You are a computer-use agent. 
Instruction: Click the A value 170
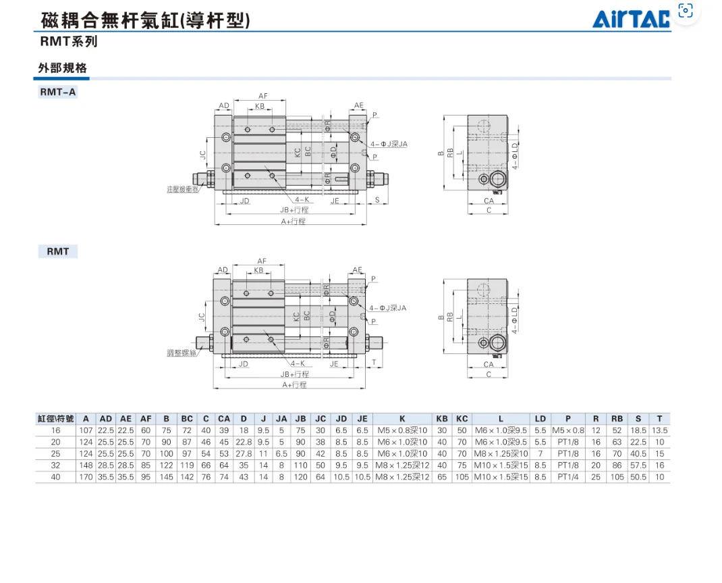86,477
